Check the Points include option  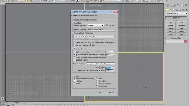pyautogui.click(x=75, y=83)
